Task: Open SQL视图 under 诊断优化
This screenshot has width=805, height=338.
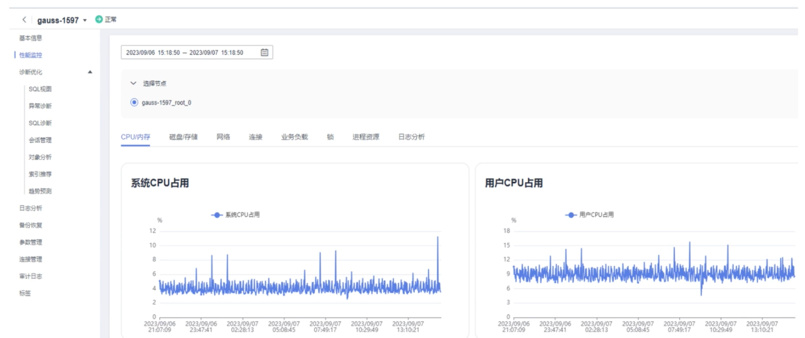Action: coord(40,89)
